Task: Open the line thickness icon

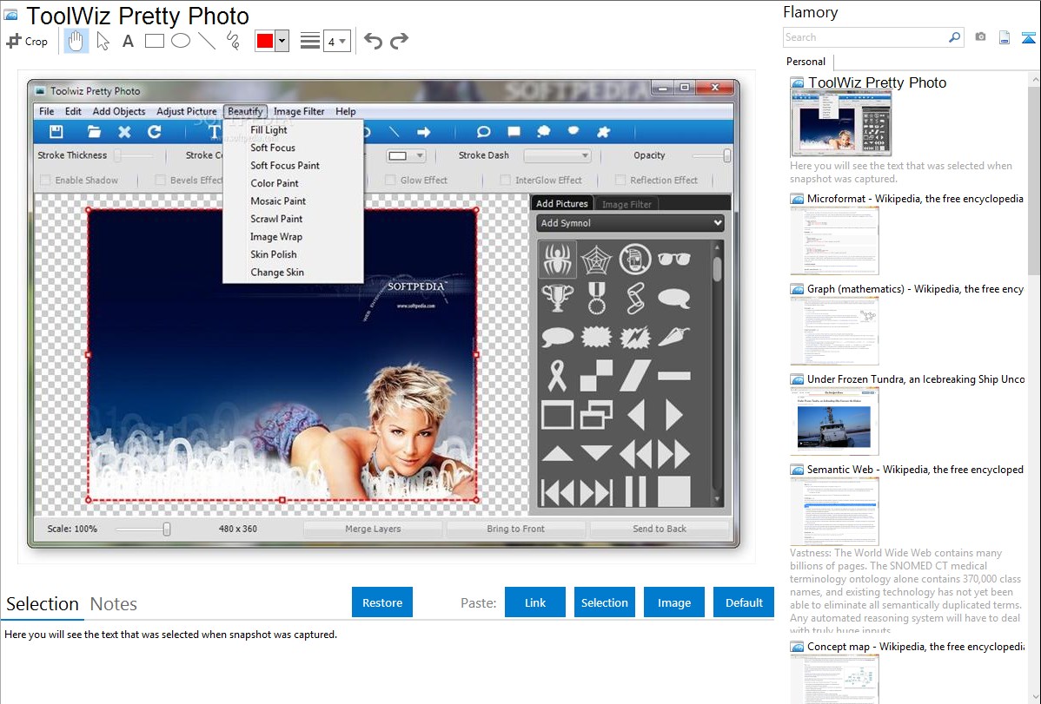Action: 310,41
